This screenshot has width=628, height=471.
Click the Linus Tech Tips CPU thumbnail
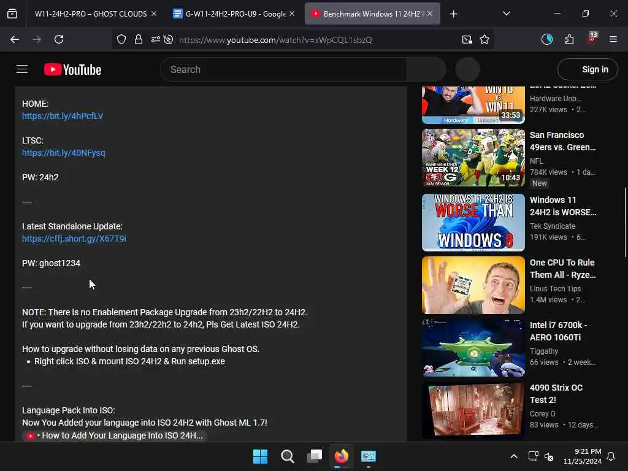473,285
